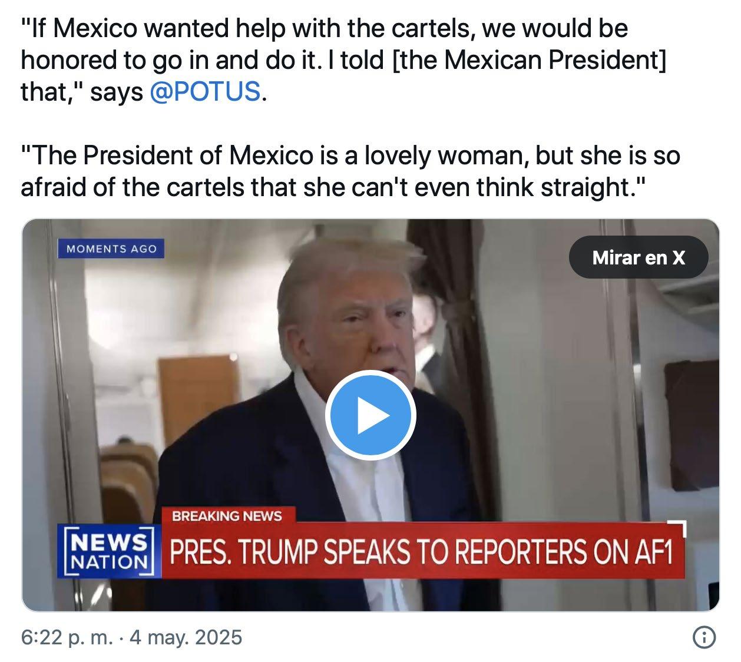
Task: Open the @POTUS profile link
Action: click(204, 92)
